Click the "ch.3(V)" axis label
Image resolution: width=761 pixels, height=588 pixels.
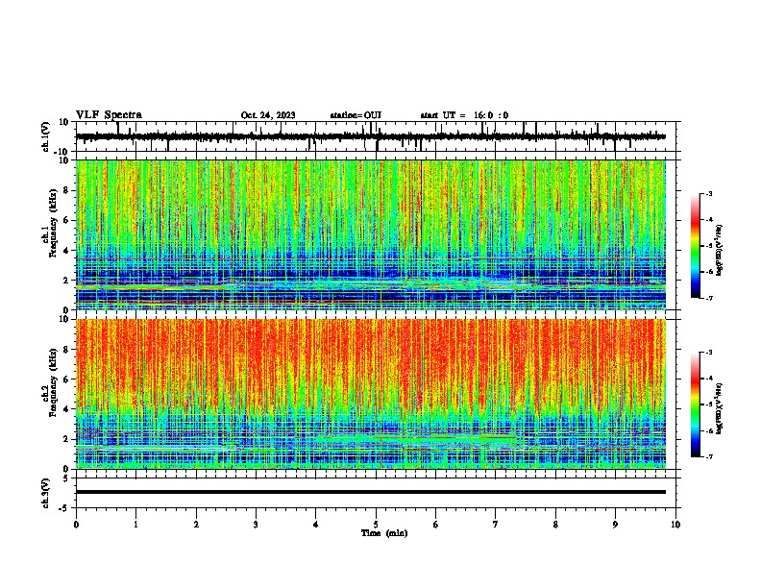[46, 494]
